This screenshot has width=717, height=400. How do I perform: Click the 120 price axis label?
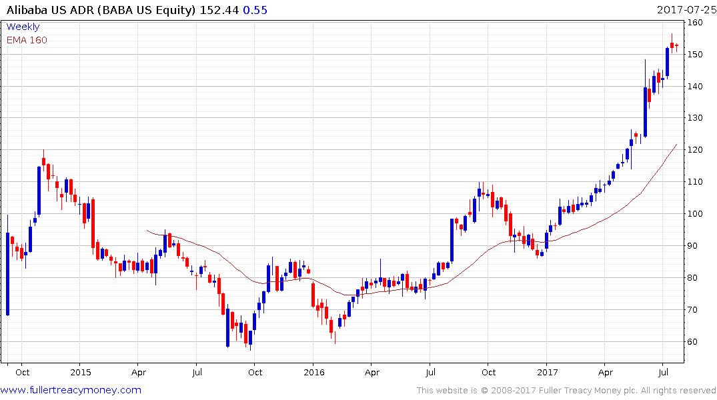click(694, 150)
